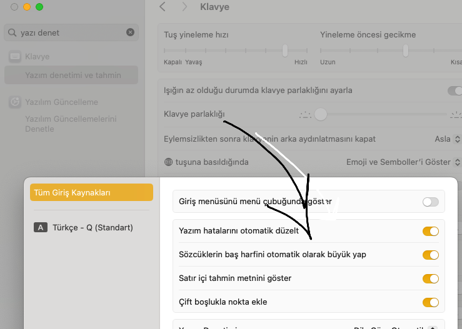Expand the Yazım Denetimi language dropdown
This screenshot has height=329, width=462.
coord(430,326)
